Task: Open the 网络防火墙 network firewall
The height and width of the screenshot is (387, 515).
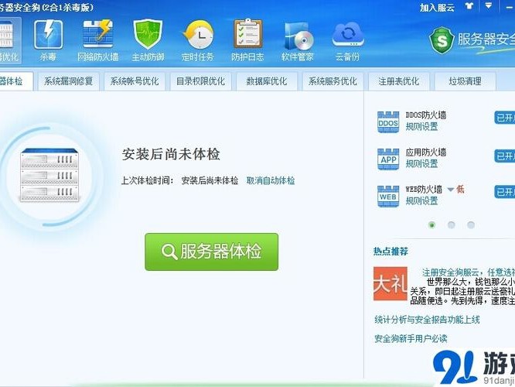Action: (98, 40)
